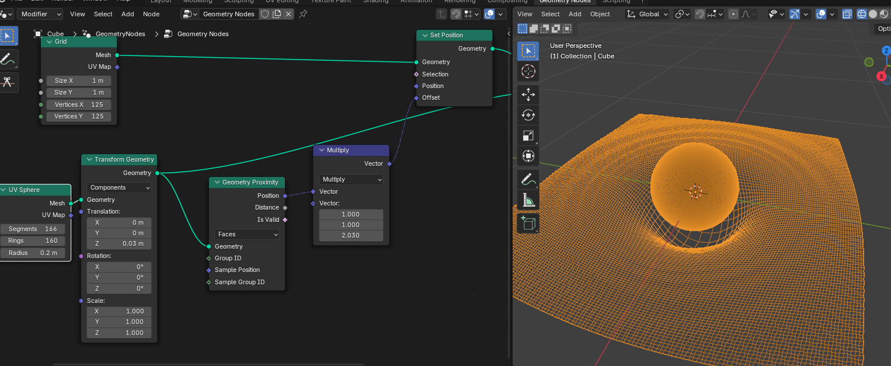Toggle viewport overlays
This screenshot has height=366, width=891.
coord(821,14)
